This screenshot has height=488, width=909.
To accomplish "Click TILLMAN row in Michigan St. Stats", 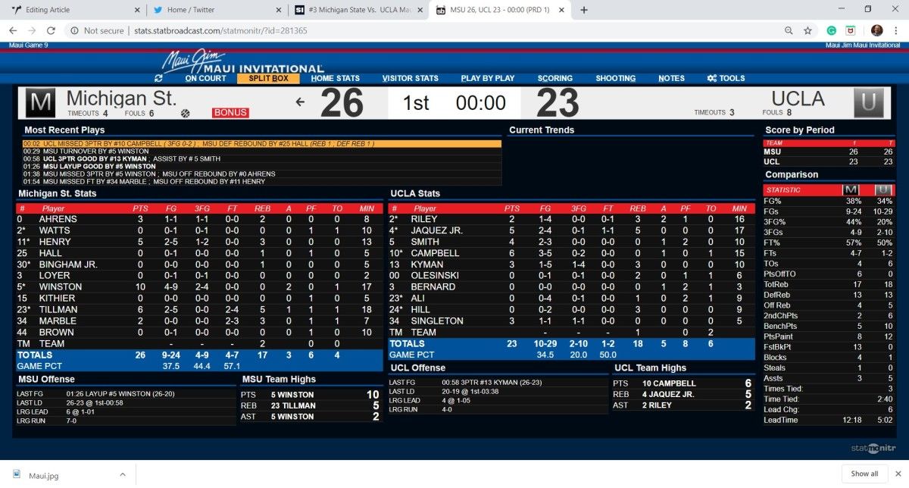I will tap(201, 310).
